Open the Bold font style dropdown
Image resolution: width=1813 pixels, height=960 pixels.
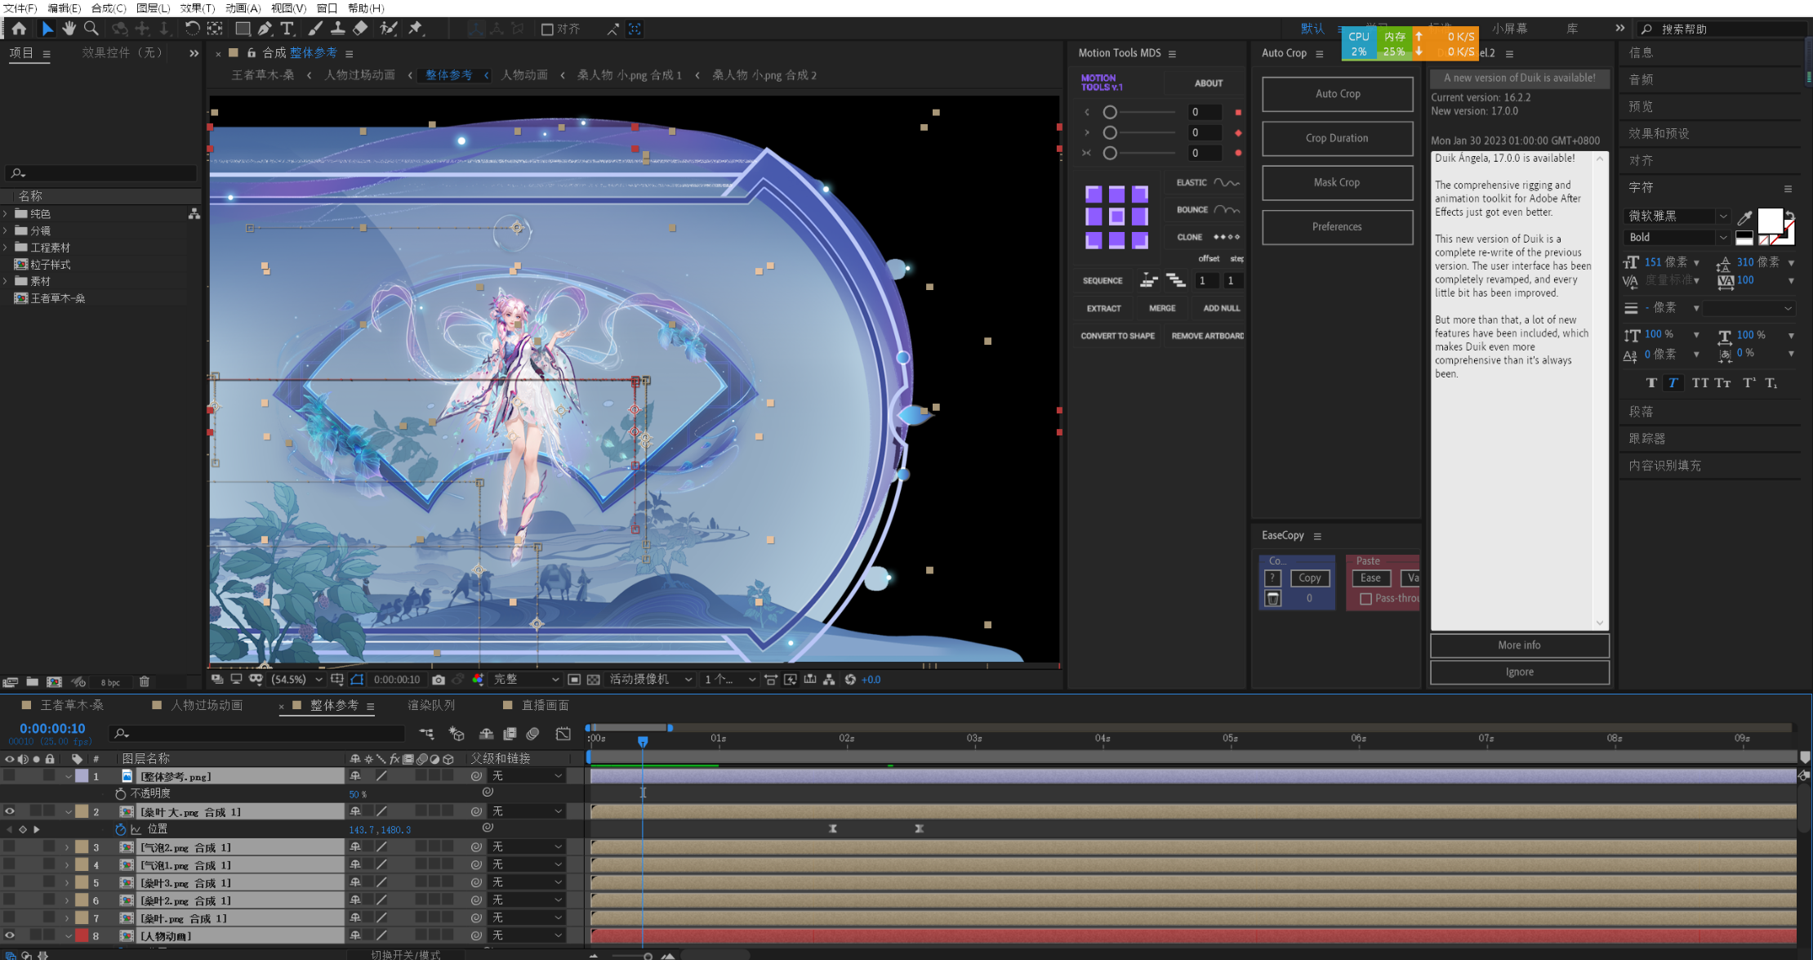click(x=1678, y=238)
